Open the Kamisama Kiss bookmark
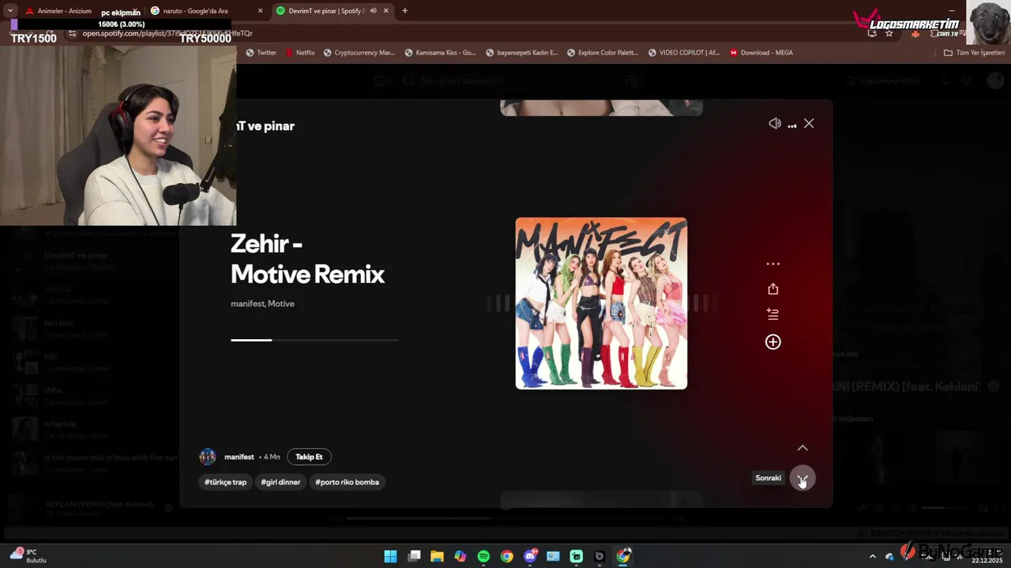The image size is (1011, 568). point(440,53)
